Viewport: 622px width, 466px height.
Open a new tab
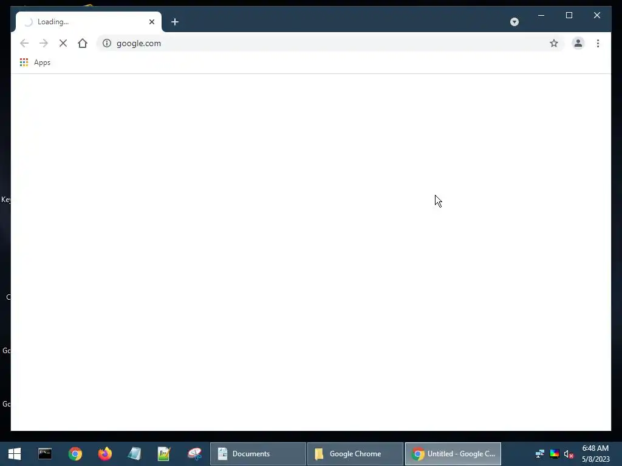(x=175, y=22)
